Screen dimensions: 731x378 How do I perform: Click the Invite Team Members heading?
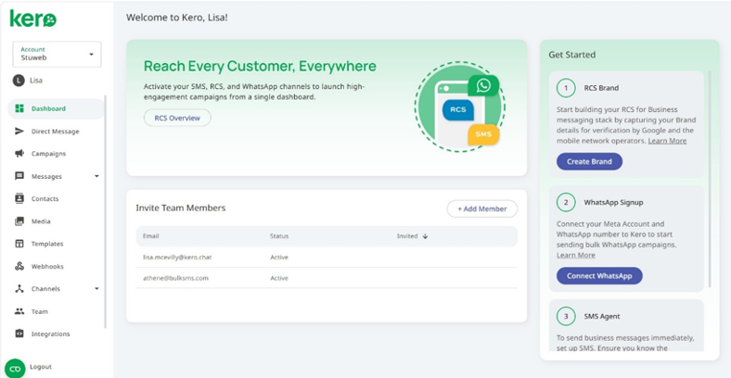tap(181, 208)
